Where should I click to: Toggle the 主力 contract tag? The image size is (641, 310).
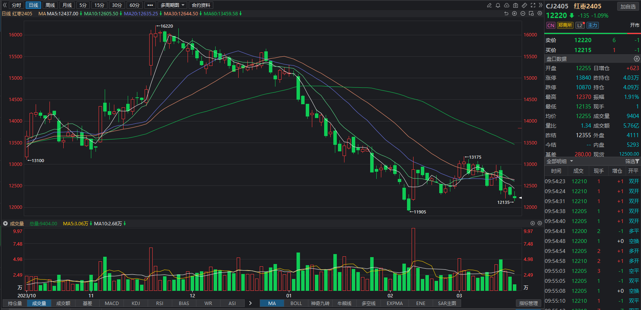click(592, 25)
